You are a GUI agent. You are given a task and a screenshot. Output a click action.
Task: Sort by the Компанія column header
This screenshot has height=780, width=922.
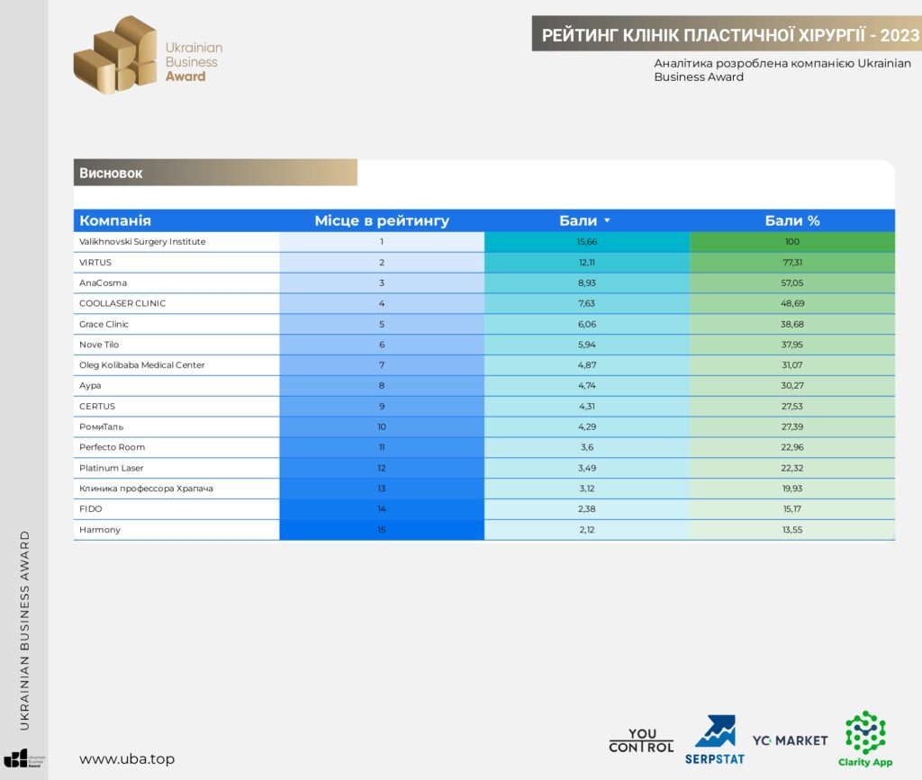[x=115, y=221]
